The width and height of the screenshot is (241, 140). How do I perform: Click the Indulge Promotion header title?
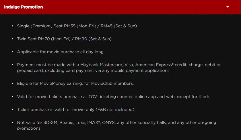[x=24, y=7]
